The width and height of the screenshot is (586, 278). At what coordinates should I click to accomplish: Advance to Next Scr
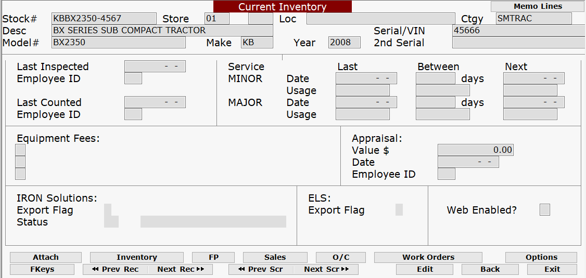[326, 269]
